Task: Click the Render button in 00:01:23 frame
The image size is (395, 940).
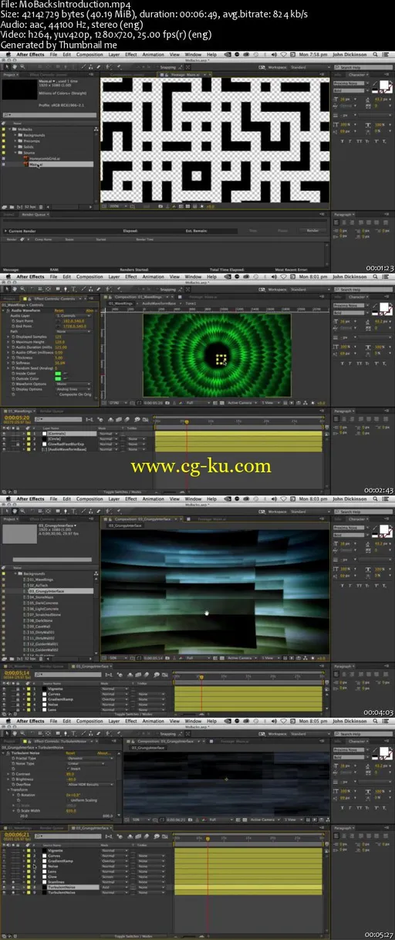Action: pyautogui.click(x=312, y=231)
